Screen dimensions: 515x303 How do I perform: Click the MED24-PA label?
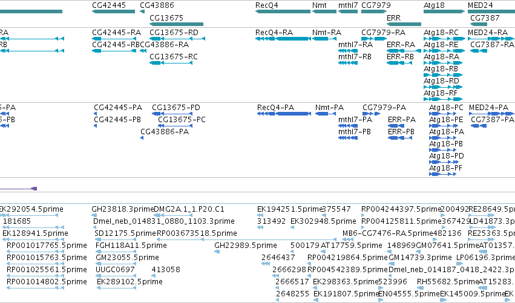point(488,107)
